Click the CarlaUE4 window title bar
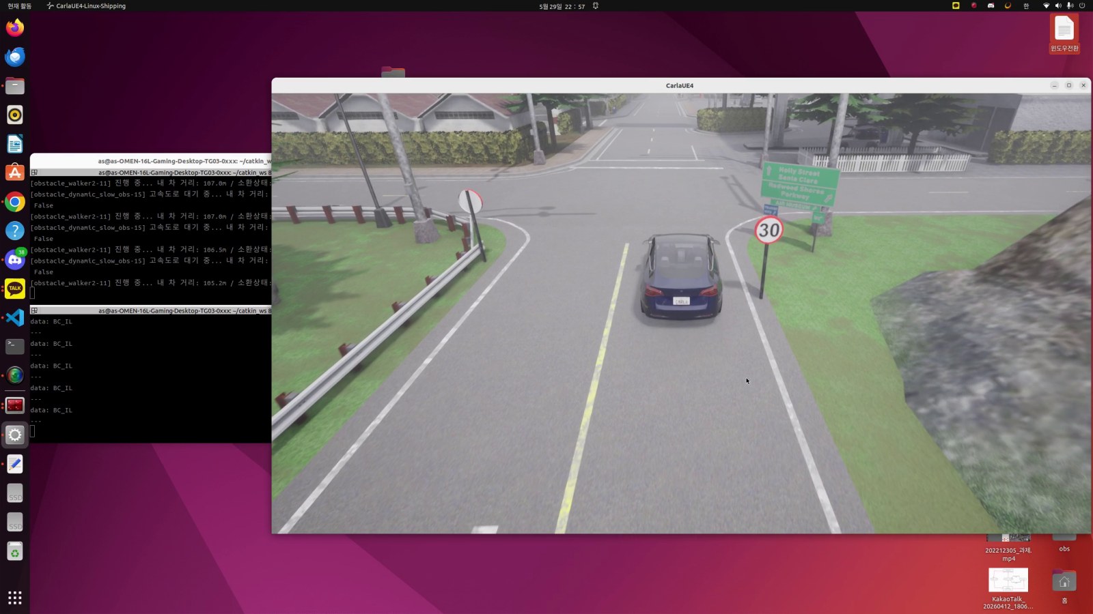The width and height of the screenshot is (1093, 614). (680, 85)
